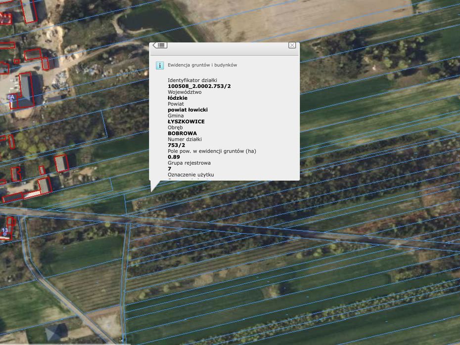Close the parcel information popup

click(x=292, y=45)
